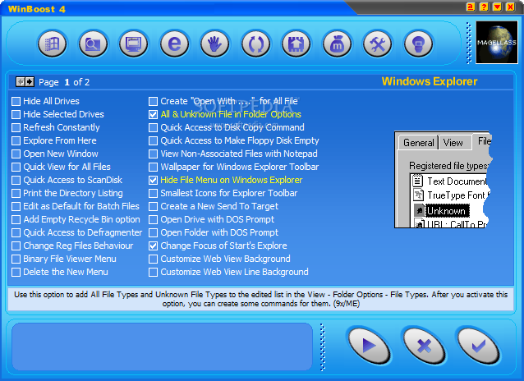Screen dimensions: 524x381
Task: Open the circular refresh arrows category icon
Action: (x=255, y=44)
